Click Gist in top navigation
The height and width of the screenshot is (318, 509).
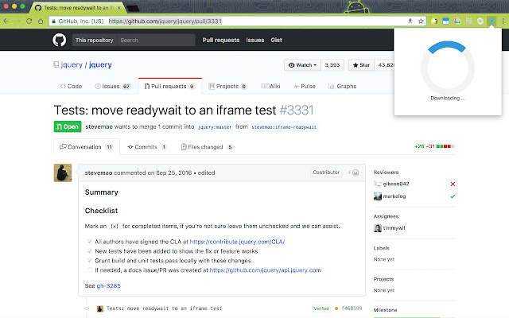pyautogui.click(x=276, y=40)
